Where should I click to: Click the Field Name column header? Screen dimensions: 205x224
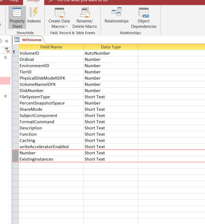pyautogui.click(x=51, y=47)
